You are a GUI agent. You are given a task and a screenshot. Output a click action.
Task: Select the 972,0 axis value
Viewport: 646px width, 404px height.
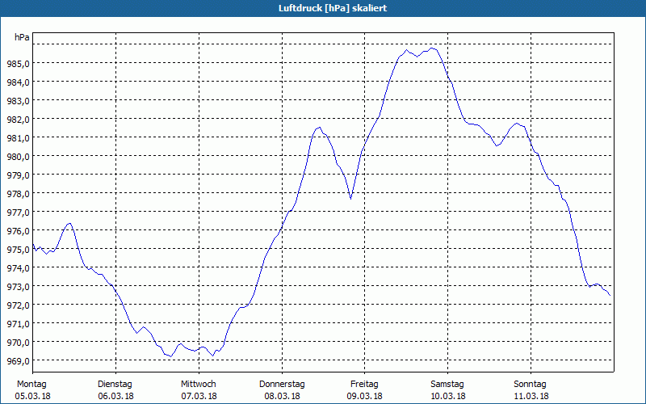click(18, 305)
